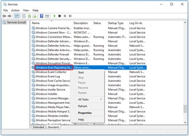Screen dimensions: 189x136
Task: Choose Start in the context menu
Action: [x=81, y=72]
